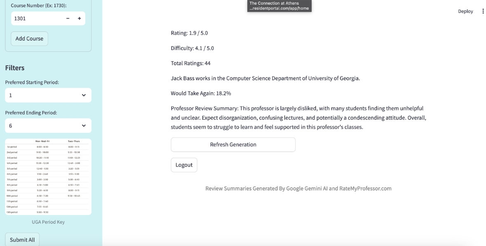Click the 'Preferred Starting Period:' label

click(x=32, y=82)
